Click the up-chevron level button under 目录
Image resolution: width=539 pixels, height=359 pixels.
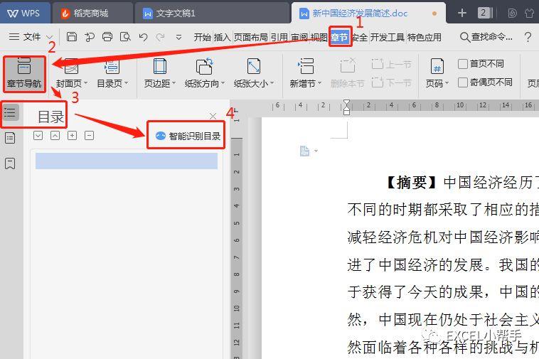click(55, 135)
